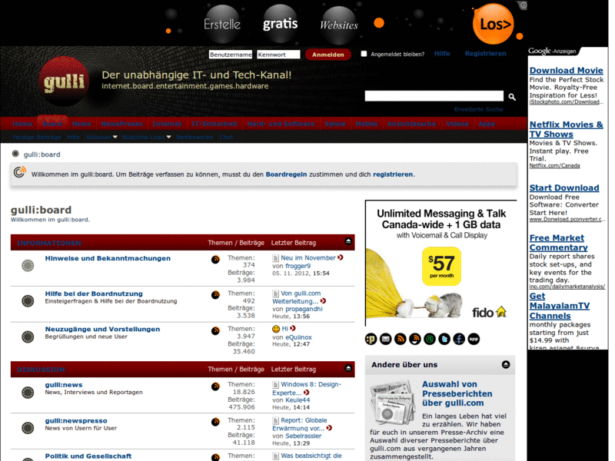Click RSS icon for Hilfe bei der Boardnutzung
The width and height of the screenshot is (615, 461).
(215, 295)
